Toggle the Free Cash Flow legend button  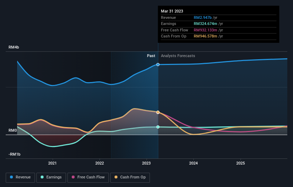[x=88, y=177]
